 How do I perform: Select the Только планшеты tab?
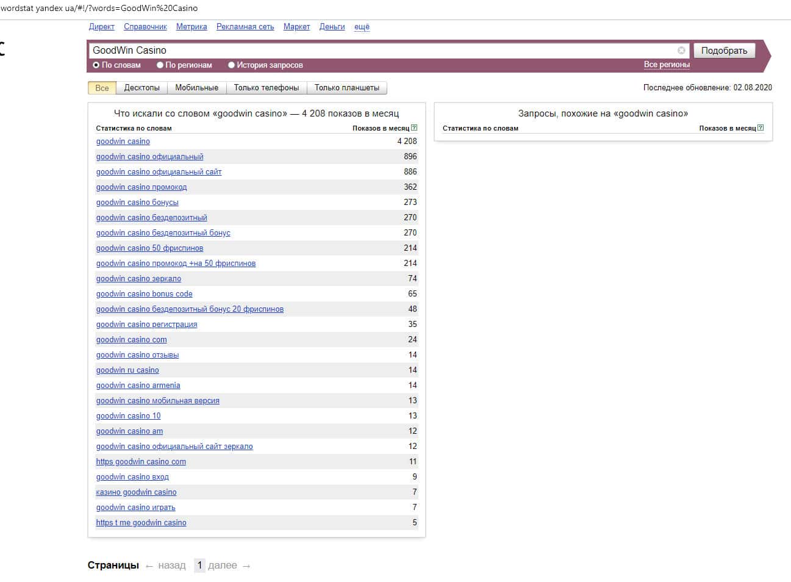click(346, 88)
